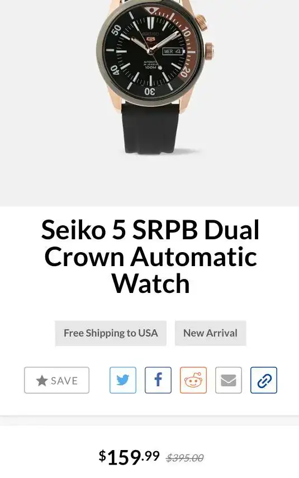
Task: Select the Free Shipping to USA tag
Action: pyautogui.click(x=111, y=333)
